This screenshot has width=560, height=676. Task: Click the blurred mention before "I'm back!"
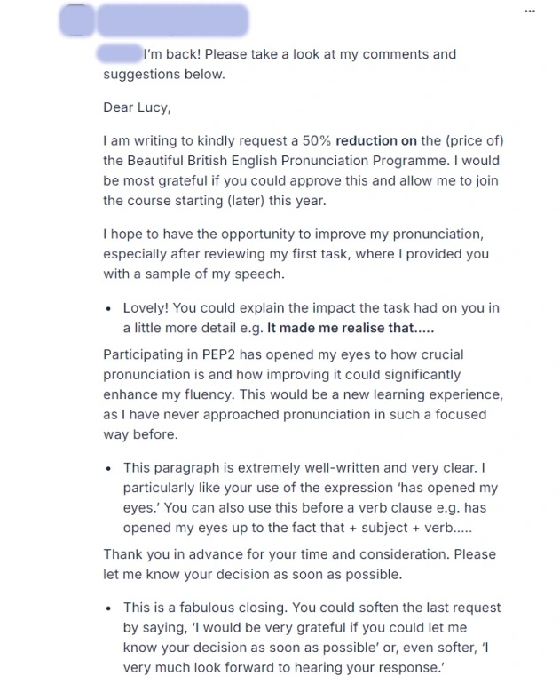coord(122,53)
